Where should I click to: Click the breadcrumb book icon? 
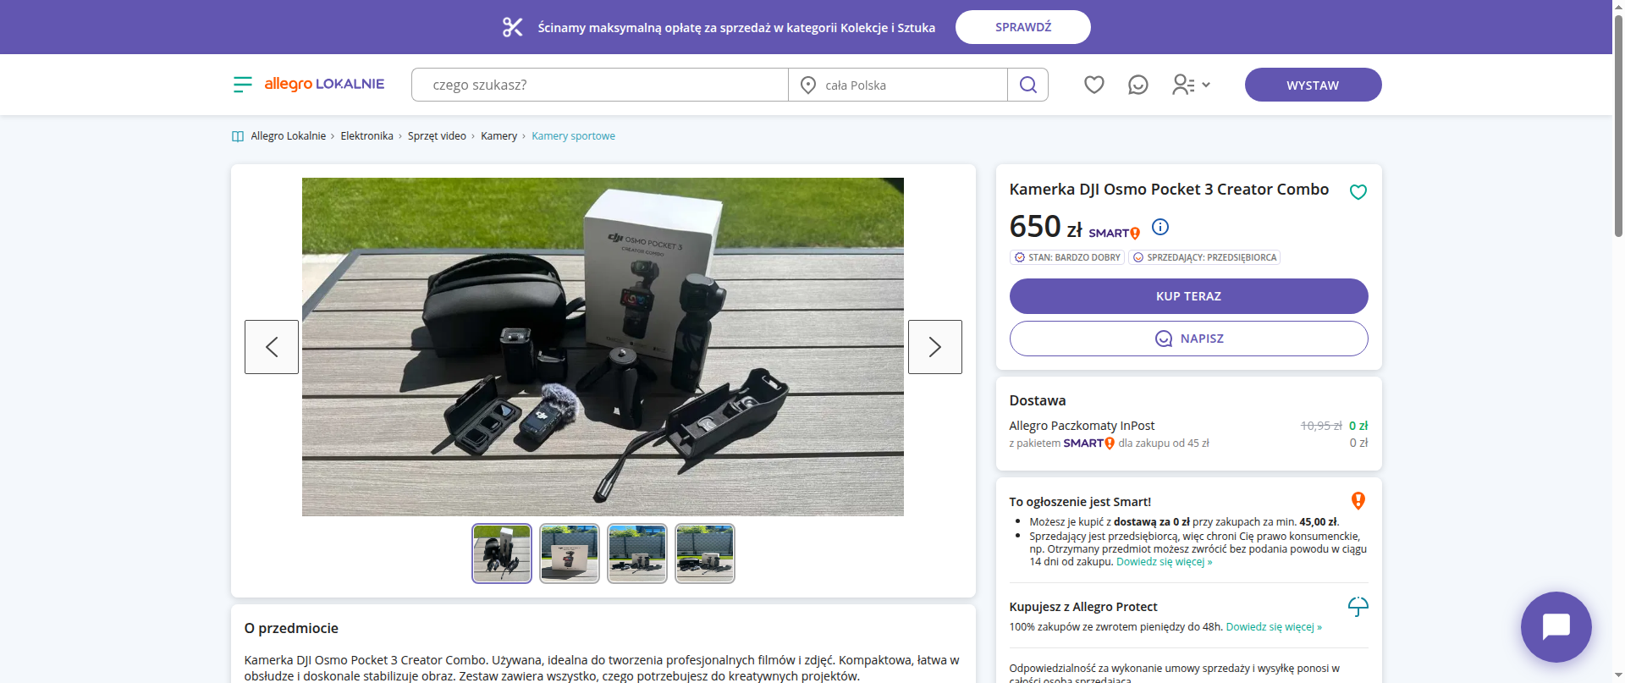pos(238,136)
